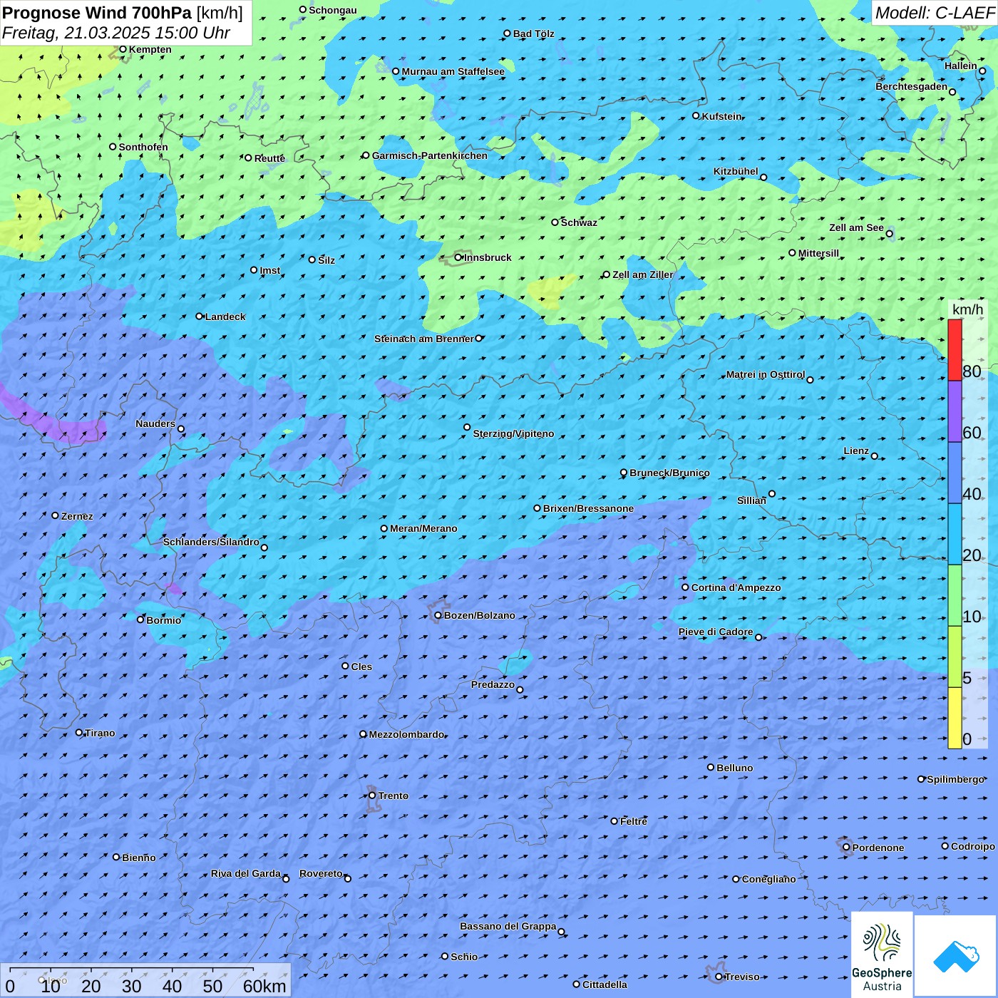Click the Treviso city marker
Screen dimensions: 998x998
tap(719, 977)
